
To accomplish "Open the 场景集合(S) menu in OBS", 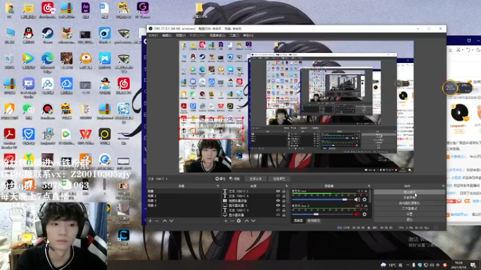I will [x=218, y=35].
